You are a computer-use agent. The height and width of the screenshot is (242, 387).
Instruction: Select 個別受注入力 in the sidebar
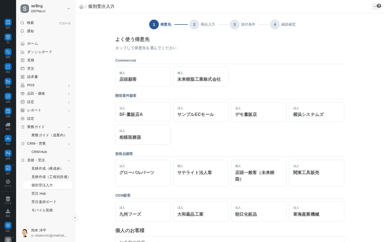pyautogui.click(x=48, y=185)
